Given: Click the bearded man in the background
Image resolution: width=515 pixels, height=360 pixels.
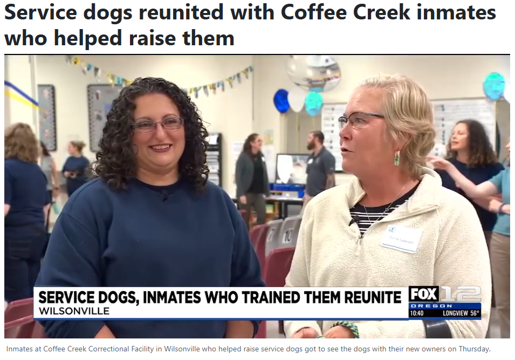Looking at the screenshot, I should pyautogui.click(x=319, y=164).
